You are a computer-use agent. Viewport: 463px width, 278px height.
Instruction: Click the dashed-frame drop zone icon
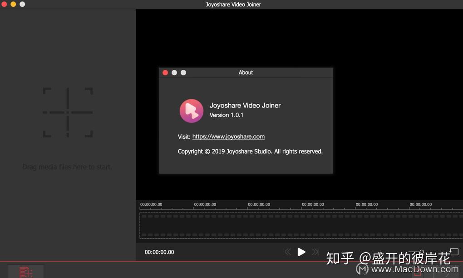pyautogui.click(x=68, y=112)
